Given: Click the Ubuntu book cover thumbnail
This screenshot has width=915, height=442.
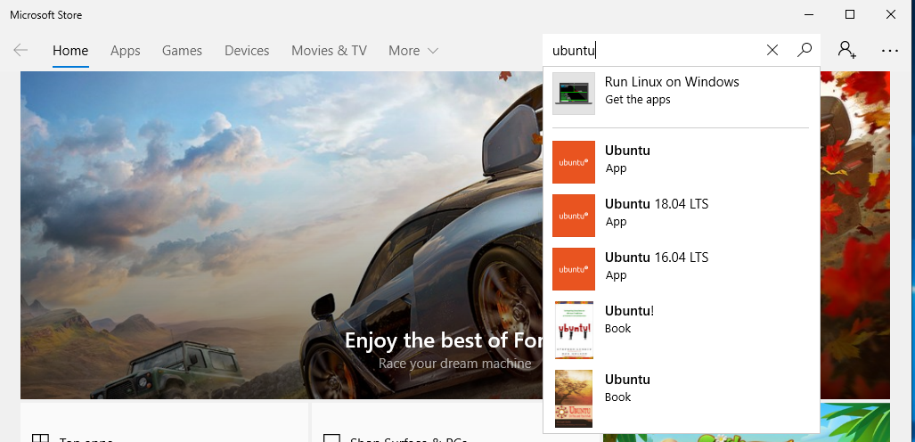Looking at the screenshot, I should pyautogui.click(x=573, y=395).
